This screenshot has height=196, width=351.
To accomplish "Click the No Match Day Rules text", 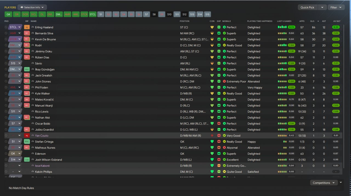I will tap(21, 188).
